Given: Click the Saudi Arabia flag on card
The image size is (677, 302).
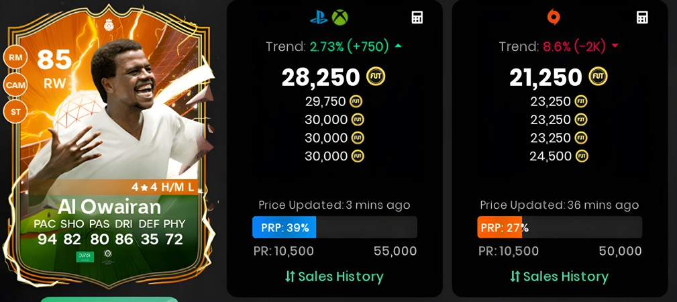Looking at the screenshot, I should (x=85, y=256).
